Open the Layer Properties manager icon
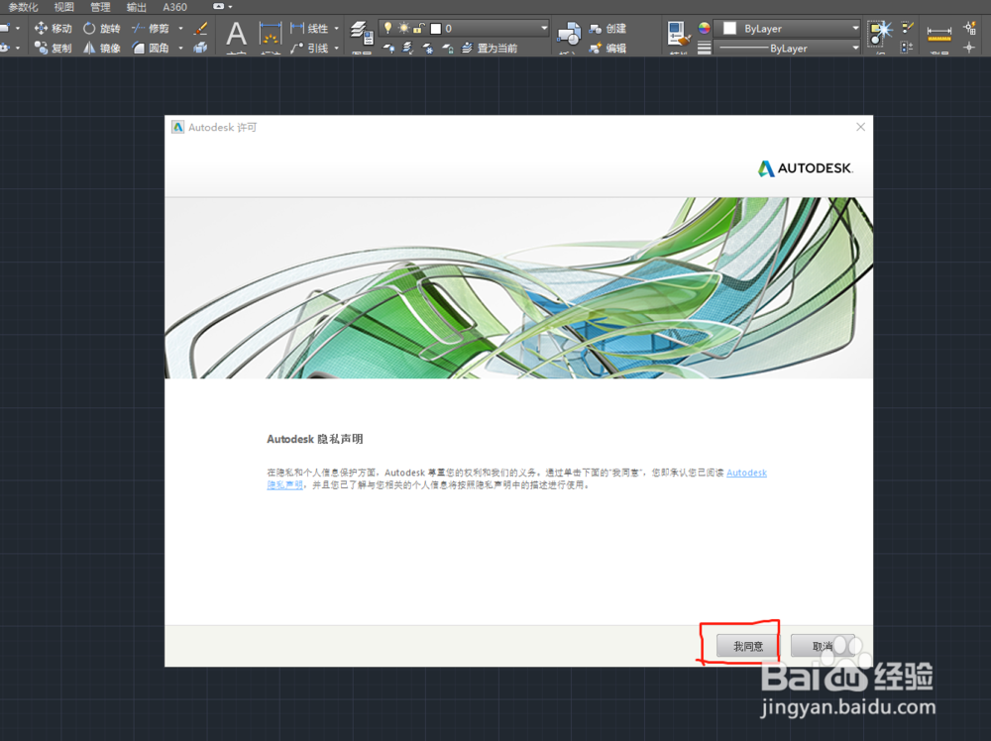This screenshot has height=741, width=991. point(362,33)
